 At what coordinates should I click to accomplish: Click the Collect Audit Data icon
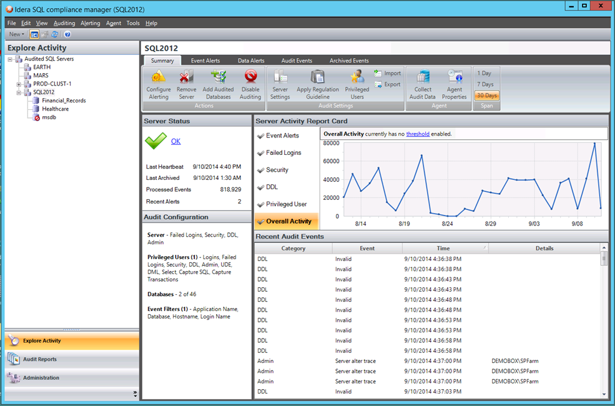[x=423, y=77]
